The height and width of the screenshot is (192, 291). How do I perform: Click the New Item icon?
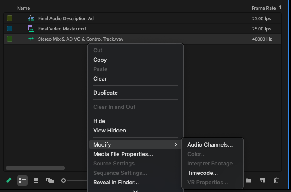262,180
